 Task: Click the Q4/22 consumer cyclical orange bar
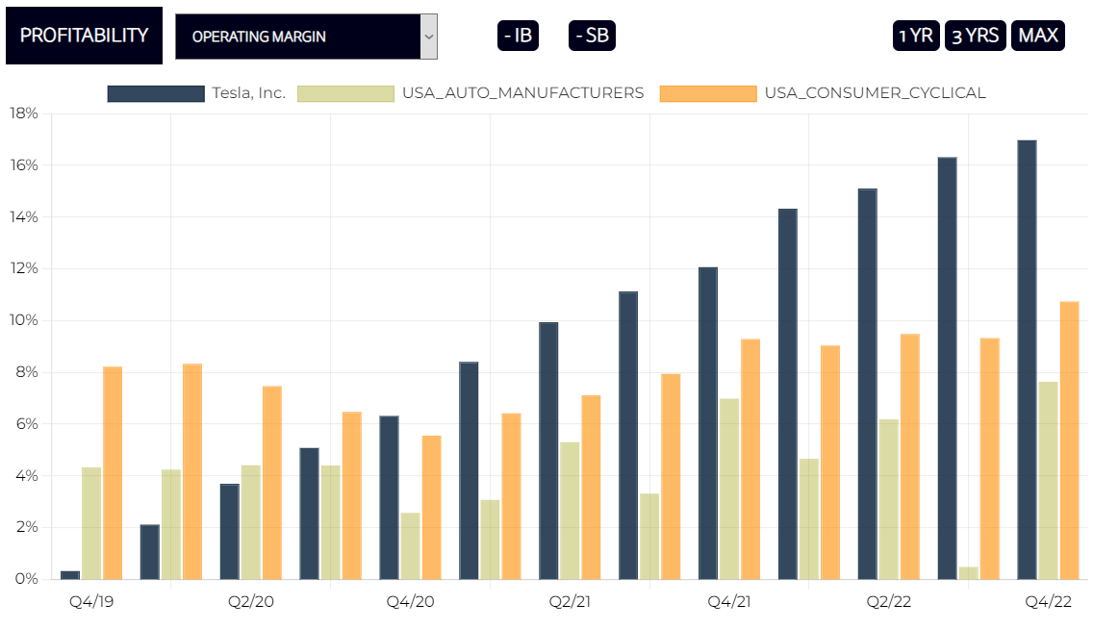click(1069, 440)
